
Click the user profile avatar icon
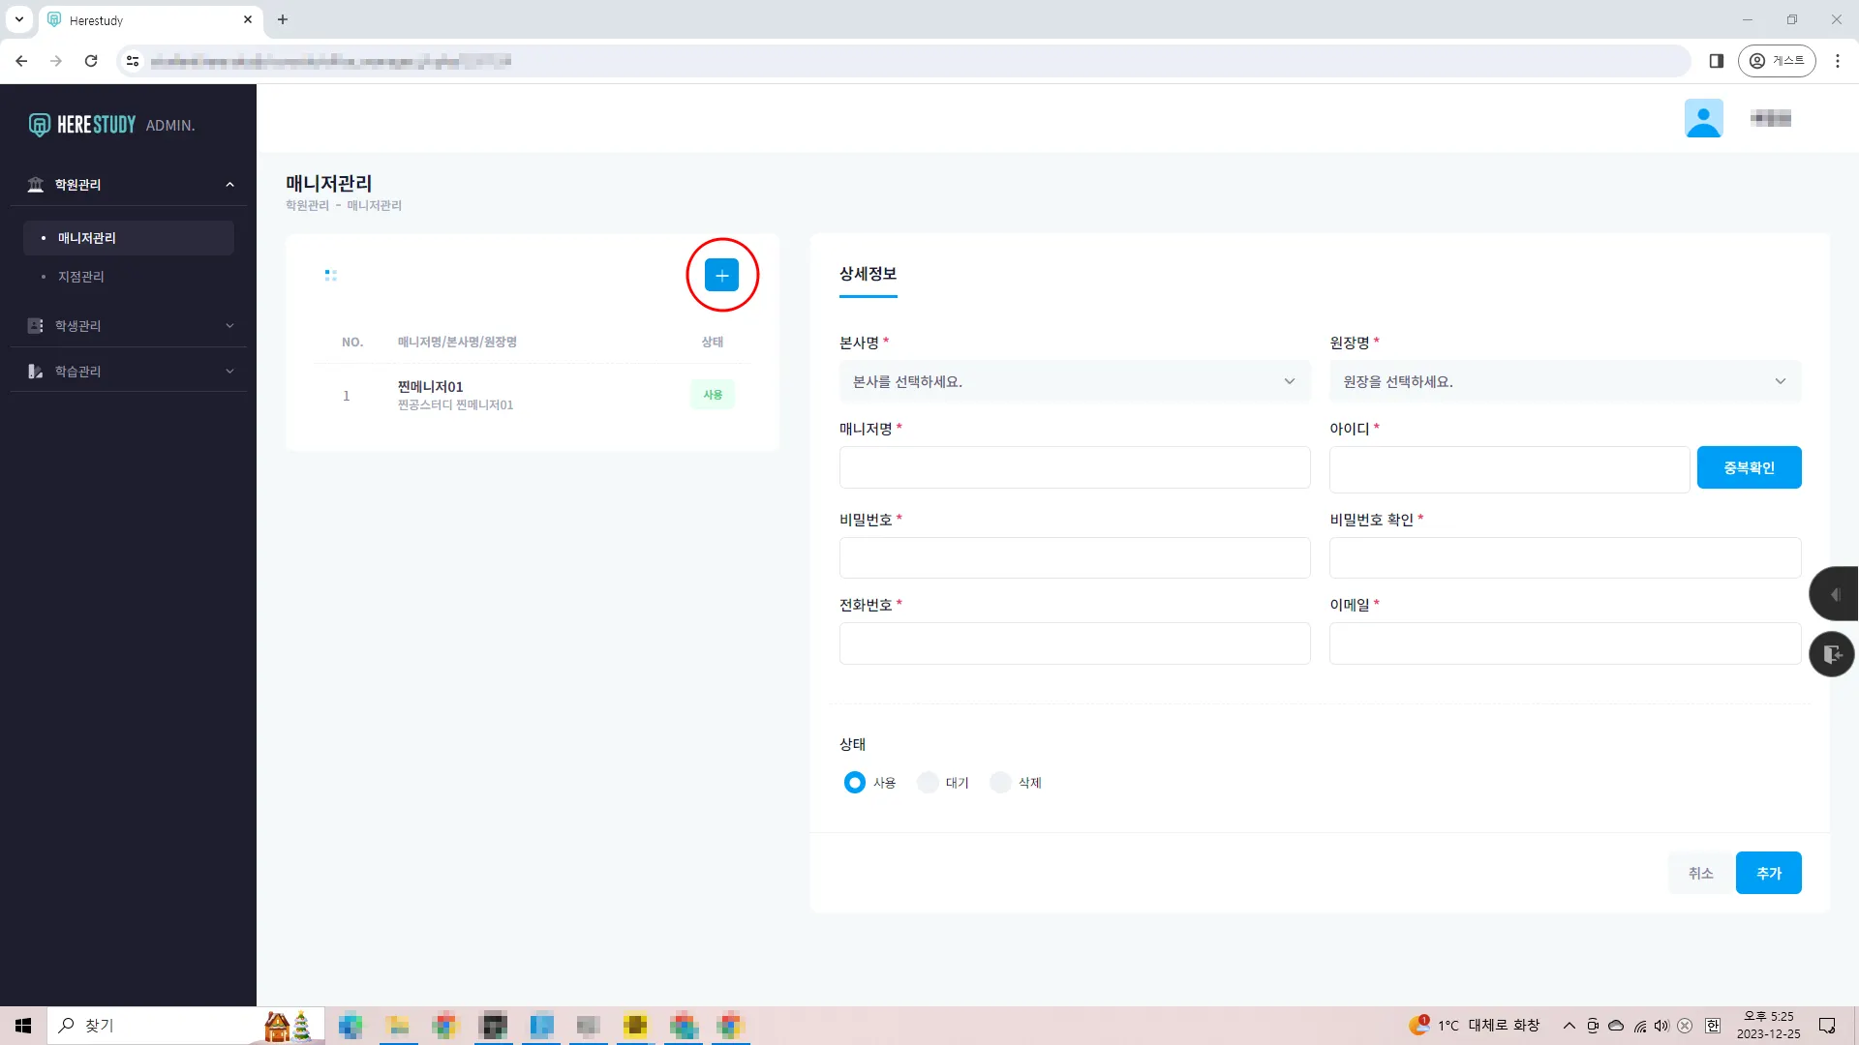pos(1703,118)
